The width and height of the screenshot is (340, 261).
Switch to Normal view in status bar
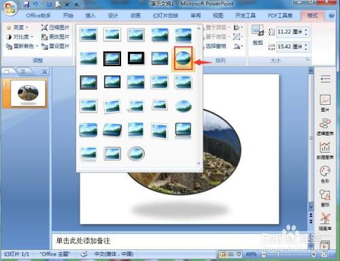222,254
